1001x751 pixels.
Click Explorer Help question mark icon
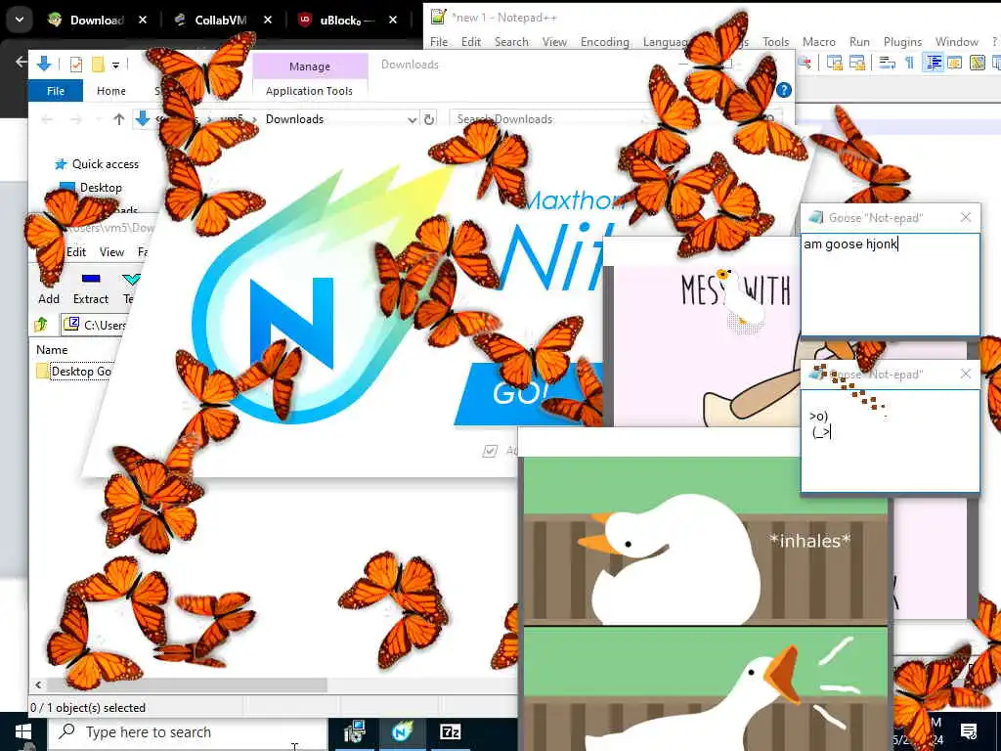tap(784, 91)
